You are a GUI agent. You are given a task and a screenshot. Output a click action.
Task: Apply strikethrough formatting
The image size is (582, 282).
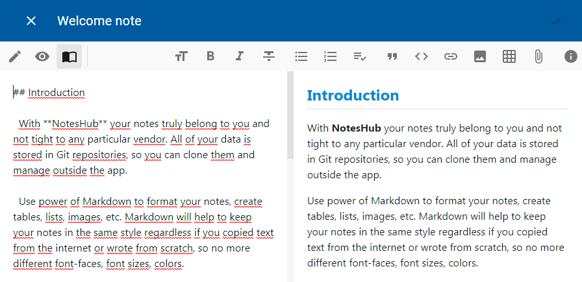269,56
